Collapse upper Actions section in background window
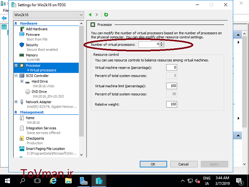The width and height of the screenshot is (249, 187). [238, 35]
